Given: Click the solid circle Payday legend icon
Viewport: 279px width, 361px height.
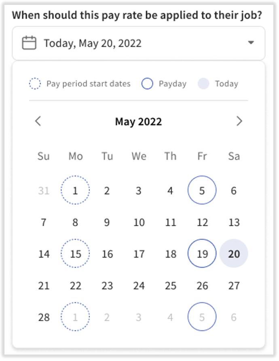Looking at the screenshot, I should point(147,83).
